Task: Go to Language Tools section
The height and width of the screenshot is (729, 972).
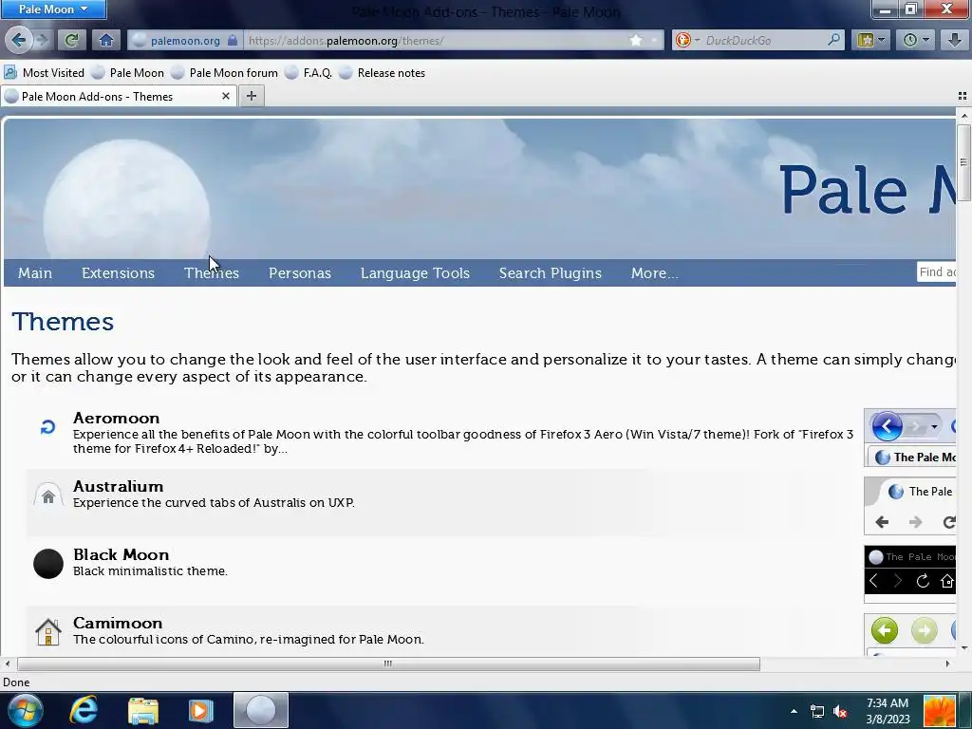Action: (416, 272)
